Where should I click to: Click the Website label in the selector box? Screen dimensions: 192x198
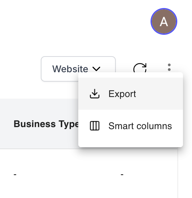click(x=70, y=69)
